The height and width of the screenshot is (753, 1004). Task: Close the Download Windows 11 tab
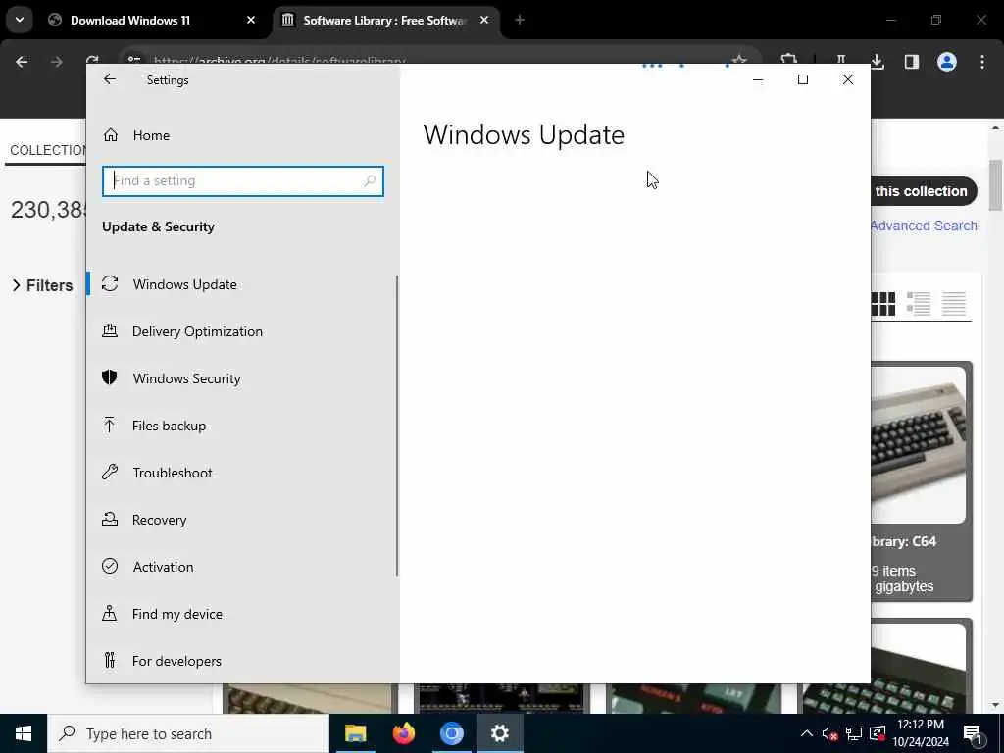[x=251, y=21]
